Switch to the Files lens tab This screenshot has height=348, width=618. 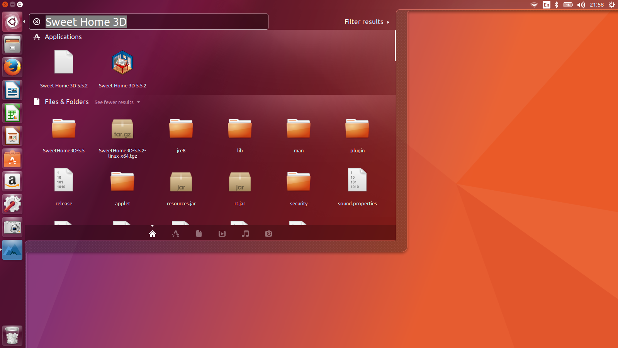[x=199, y=234]
